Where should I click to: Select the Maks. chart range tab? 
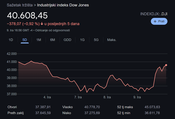tap(112, 40)
